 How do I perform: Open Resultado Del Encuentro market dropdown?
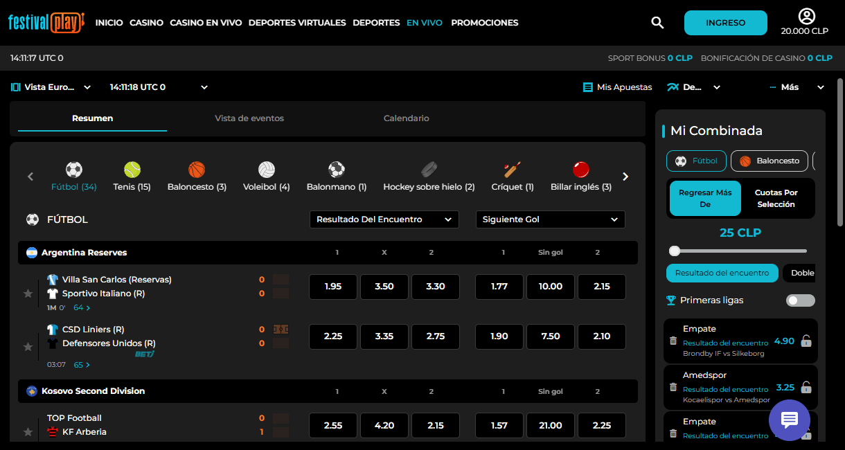pyautogui.click(x=384, y=219)
